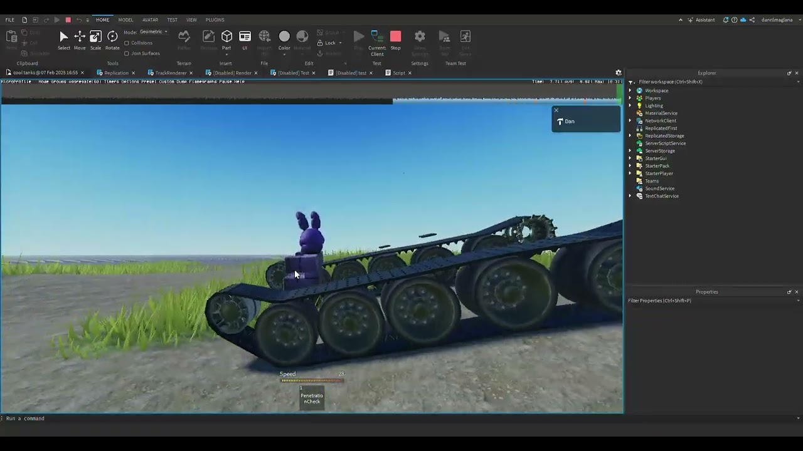Open the TrackRenderer script tab

170,73
